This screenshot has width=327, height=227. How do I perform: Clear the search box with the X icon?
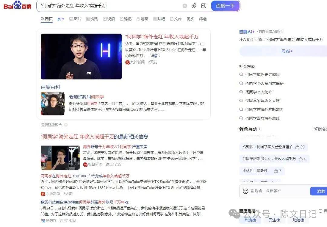[185, 6]
